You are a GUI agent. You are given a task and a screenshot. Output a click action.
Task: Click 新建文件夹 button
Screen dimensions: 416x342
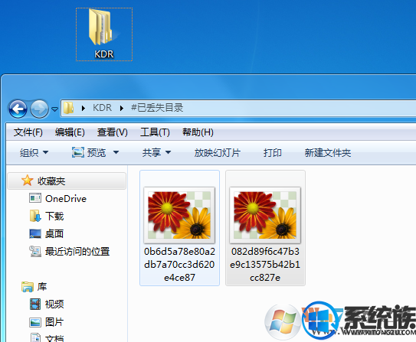coord(328,152)
